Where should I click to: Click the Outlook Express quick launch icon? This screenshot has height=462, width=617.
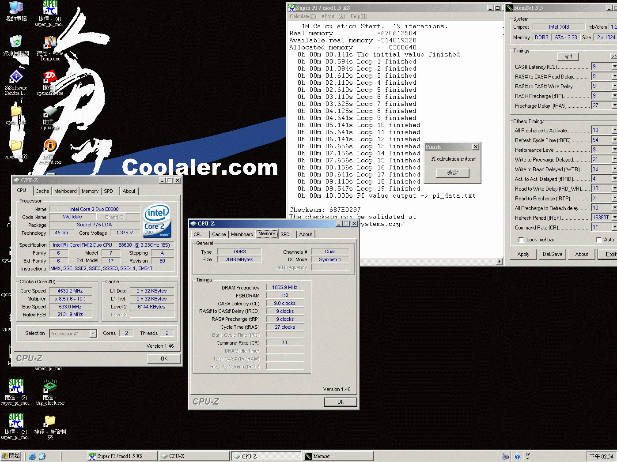(x=42, y=456)
